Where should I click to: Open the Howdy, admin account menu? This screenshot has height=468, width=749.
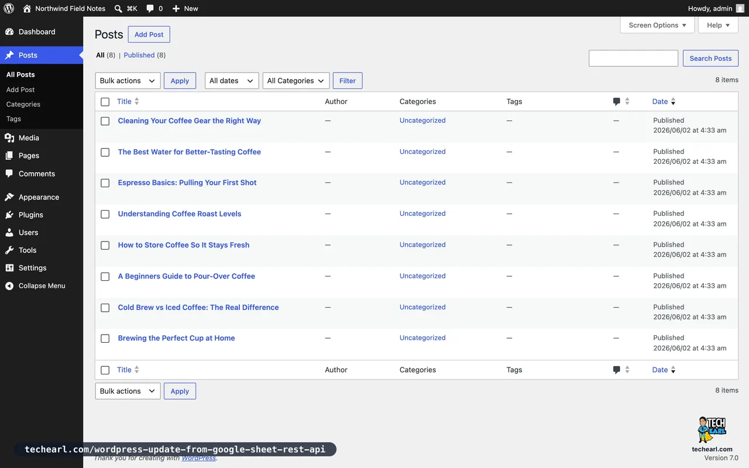pyautogui.click(x=716, y=8)
